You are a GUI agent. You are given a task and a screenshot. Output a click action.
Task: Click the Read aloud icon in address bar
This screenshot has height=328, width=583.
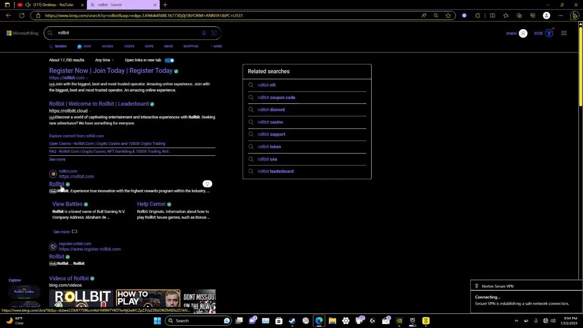(424, 15)
